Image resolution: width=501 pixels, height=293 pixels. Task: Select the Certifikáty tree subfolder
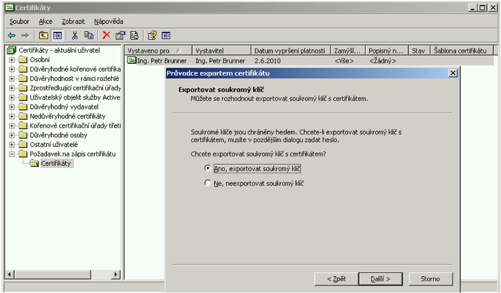click(x=56, y=163)
